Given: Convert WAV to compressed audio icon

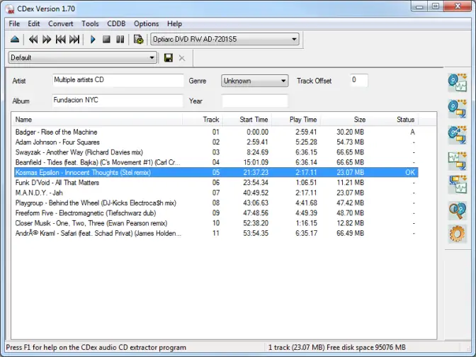Looking at the screenshot, I should pos(457,161).
